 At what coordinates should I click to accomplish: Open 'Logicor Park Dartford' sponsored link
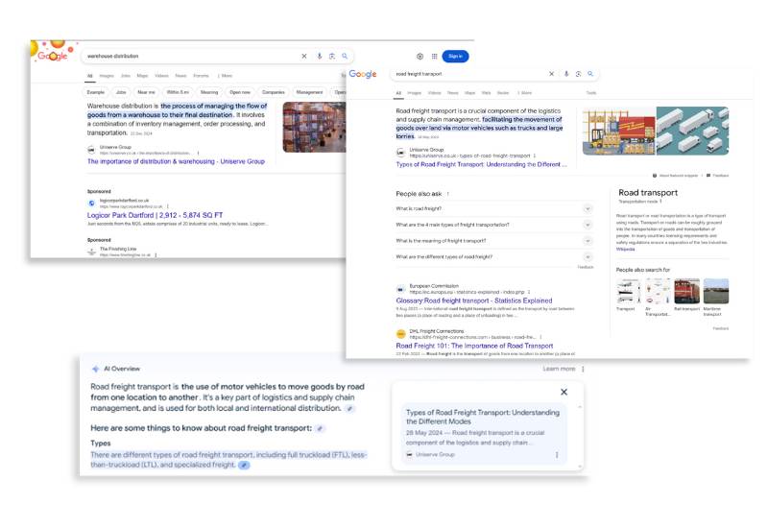click(155, 215)
